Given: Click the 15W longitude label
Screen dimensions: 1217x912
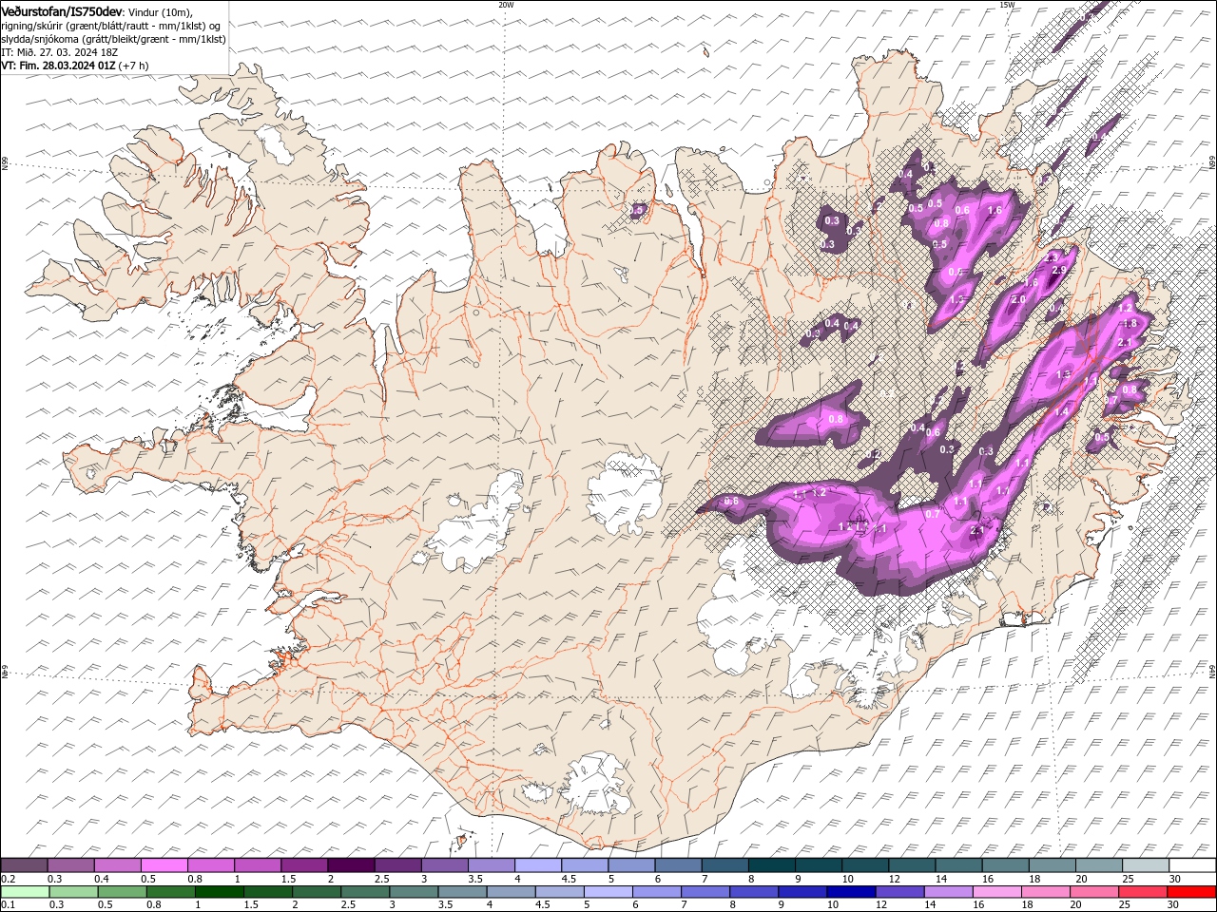Looking at the screenshot, I should [x=1007, y=5].
